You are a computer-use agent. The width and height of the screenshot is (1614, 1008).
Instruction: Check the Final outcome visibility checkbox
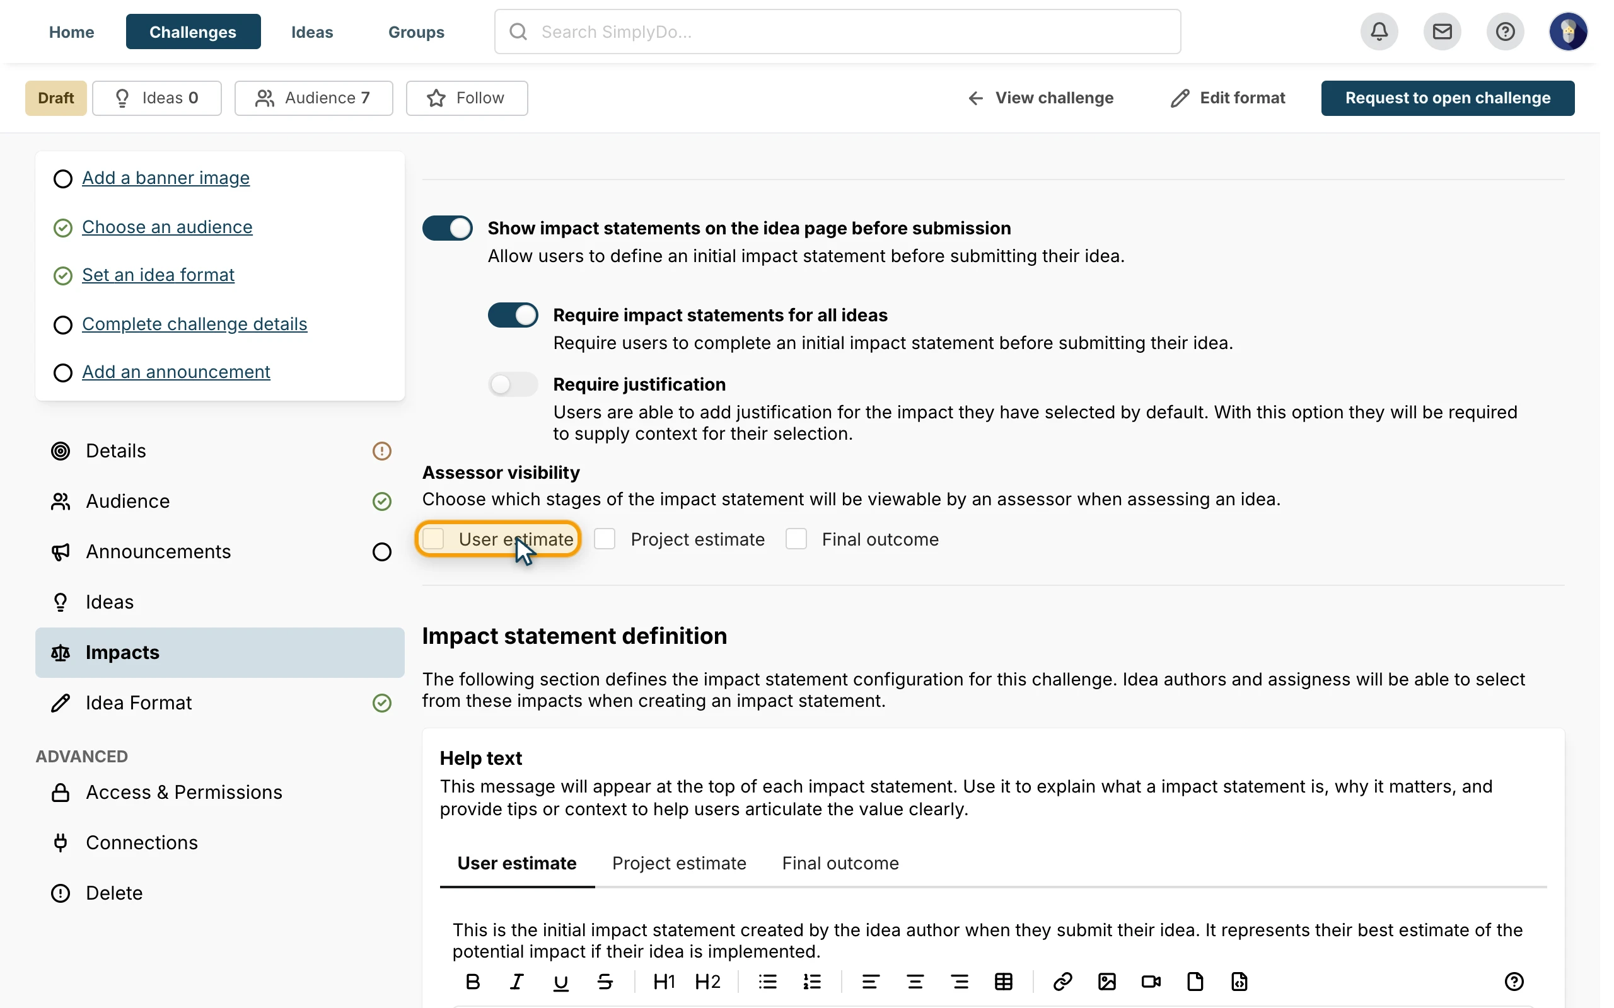796,539
